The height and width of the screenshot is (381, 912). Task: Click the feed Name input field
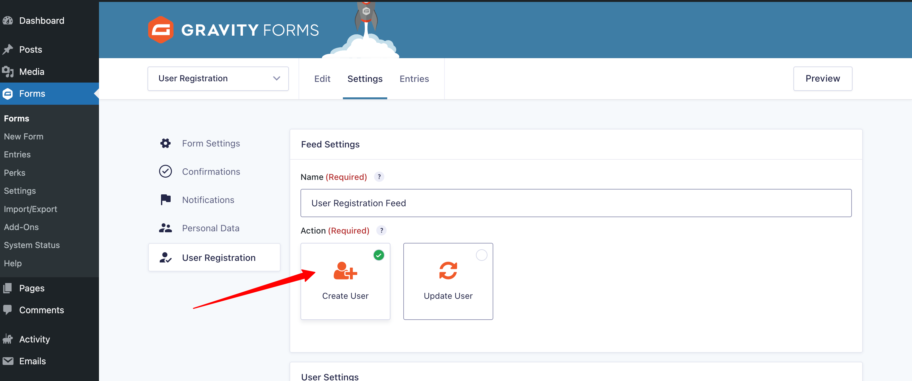pyautogui.click(x=576, y=203)
